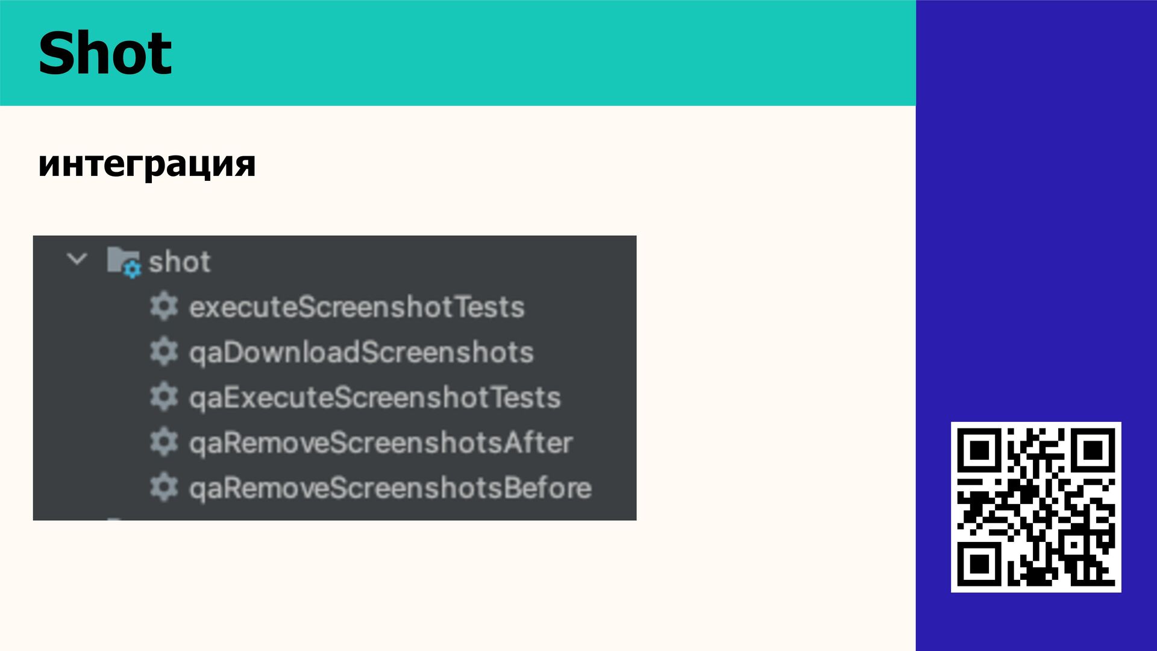This screenshot has height=651, width=1157.
Task: Click the shot folder gear icon
Action: click(124, 262)
